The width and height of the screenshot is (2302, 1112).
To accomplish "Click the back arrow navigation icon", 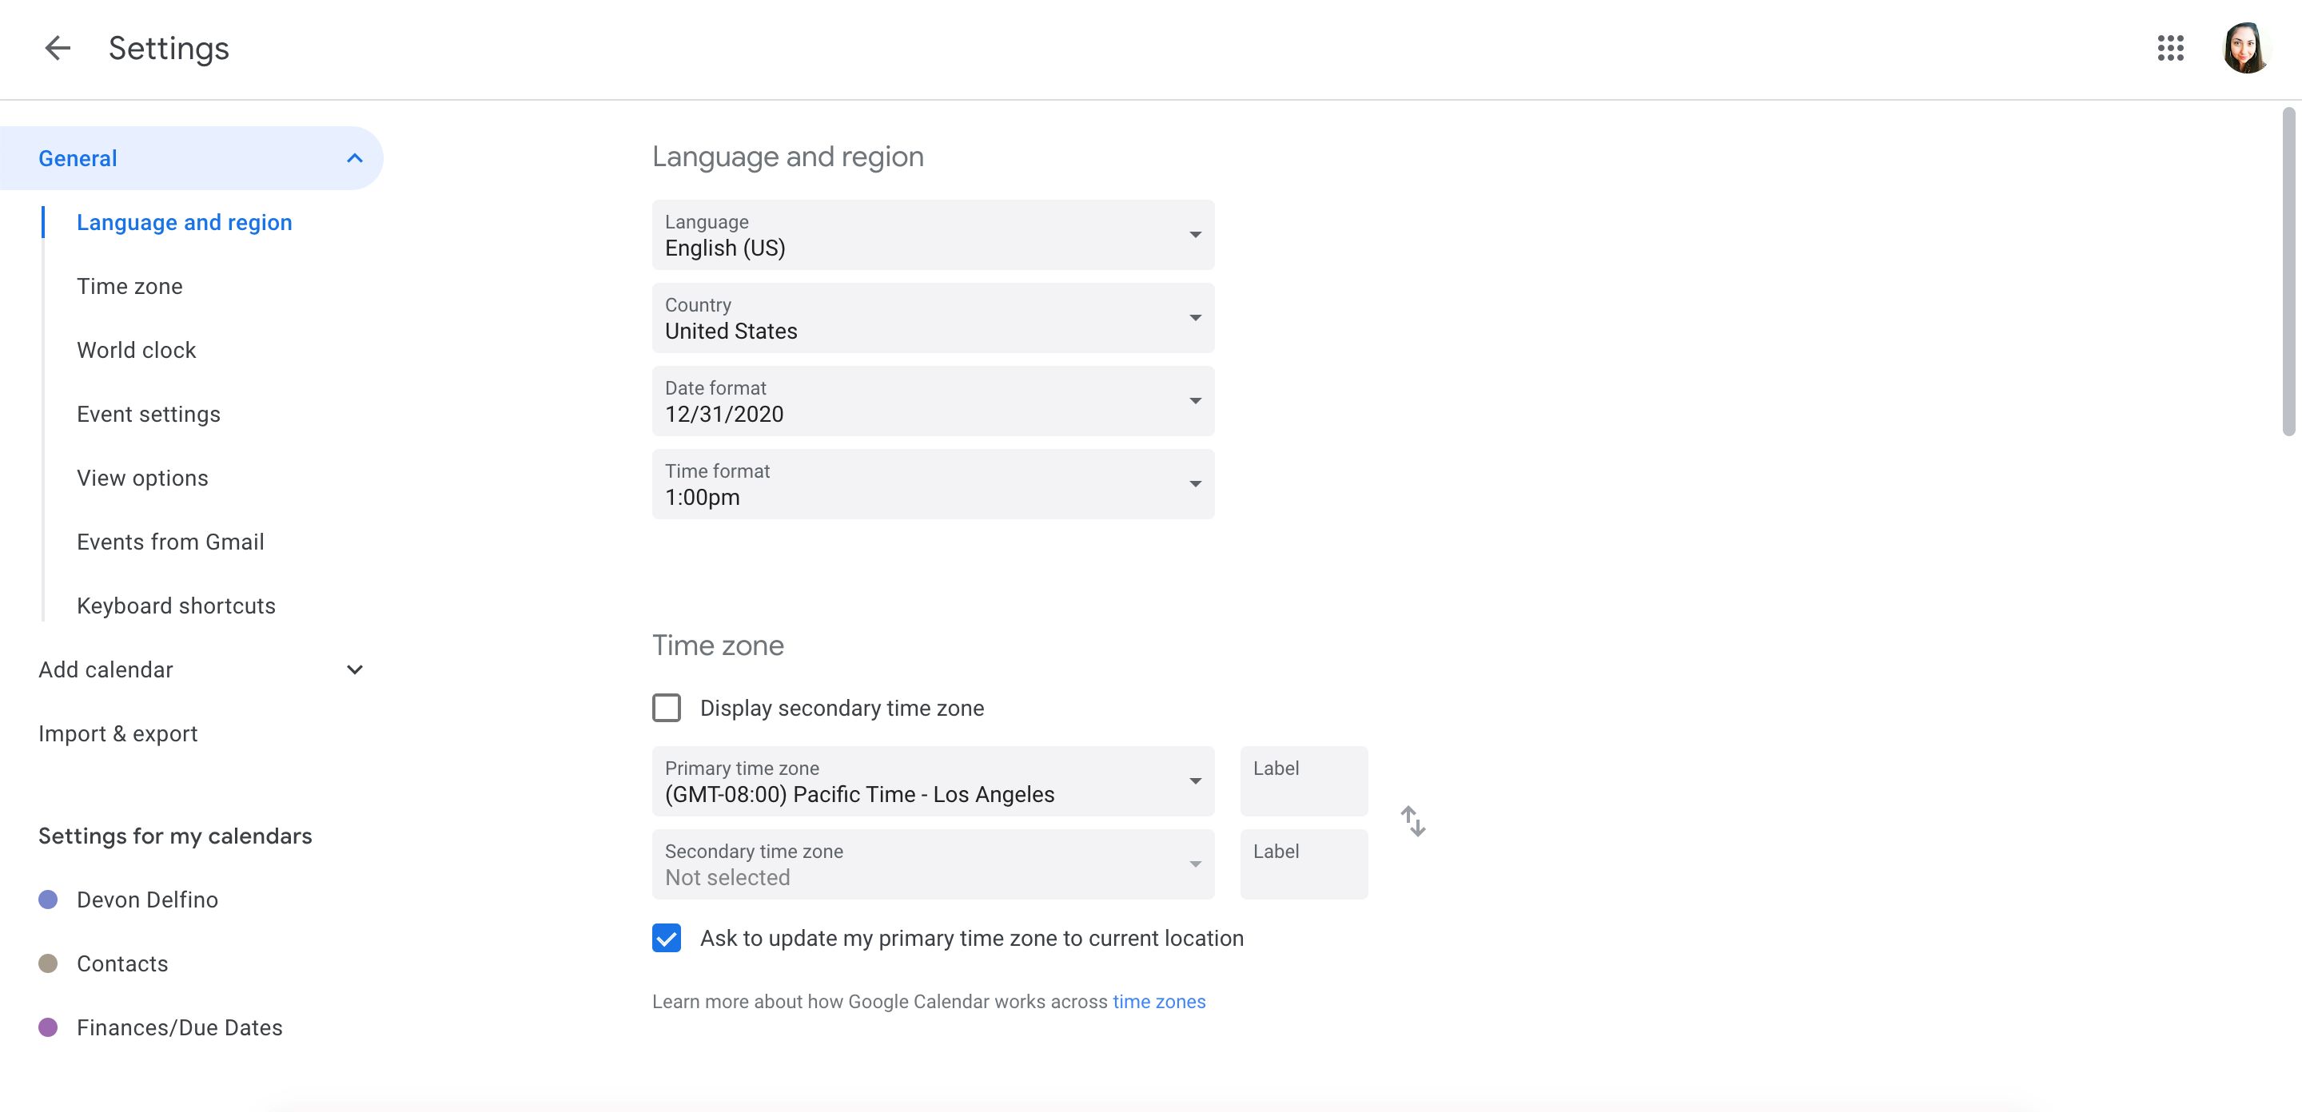I will pos(54,46).
